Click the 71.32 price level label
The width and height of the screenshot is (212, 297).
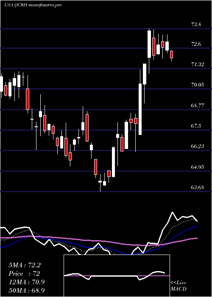(198, 64)
